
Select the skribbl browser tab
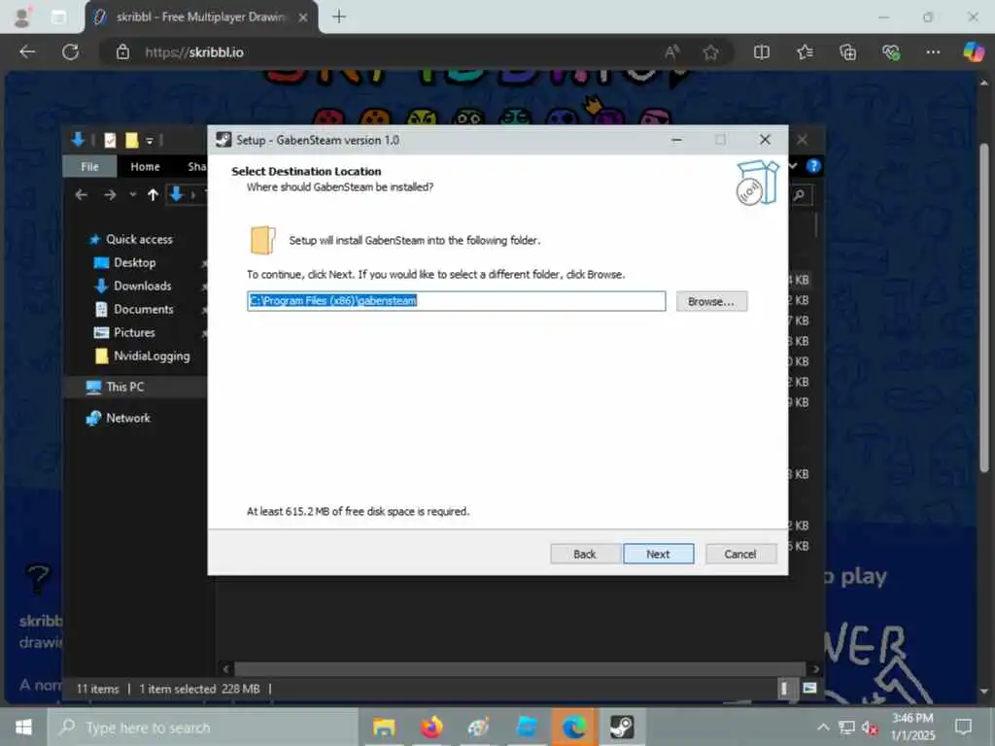click(x=202, y=17)
